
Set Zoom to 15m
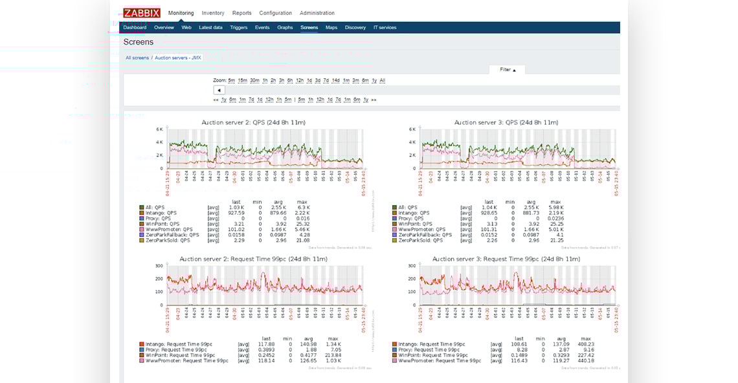click(x=242, y=80)
